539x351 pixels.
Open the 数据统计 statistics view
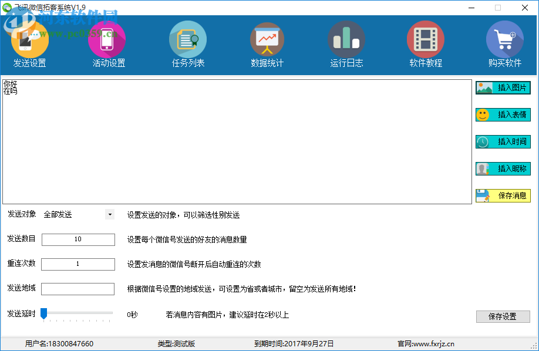(x=267, y=44)
